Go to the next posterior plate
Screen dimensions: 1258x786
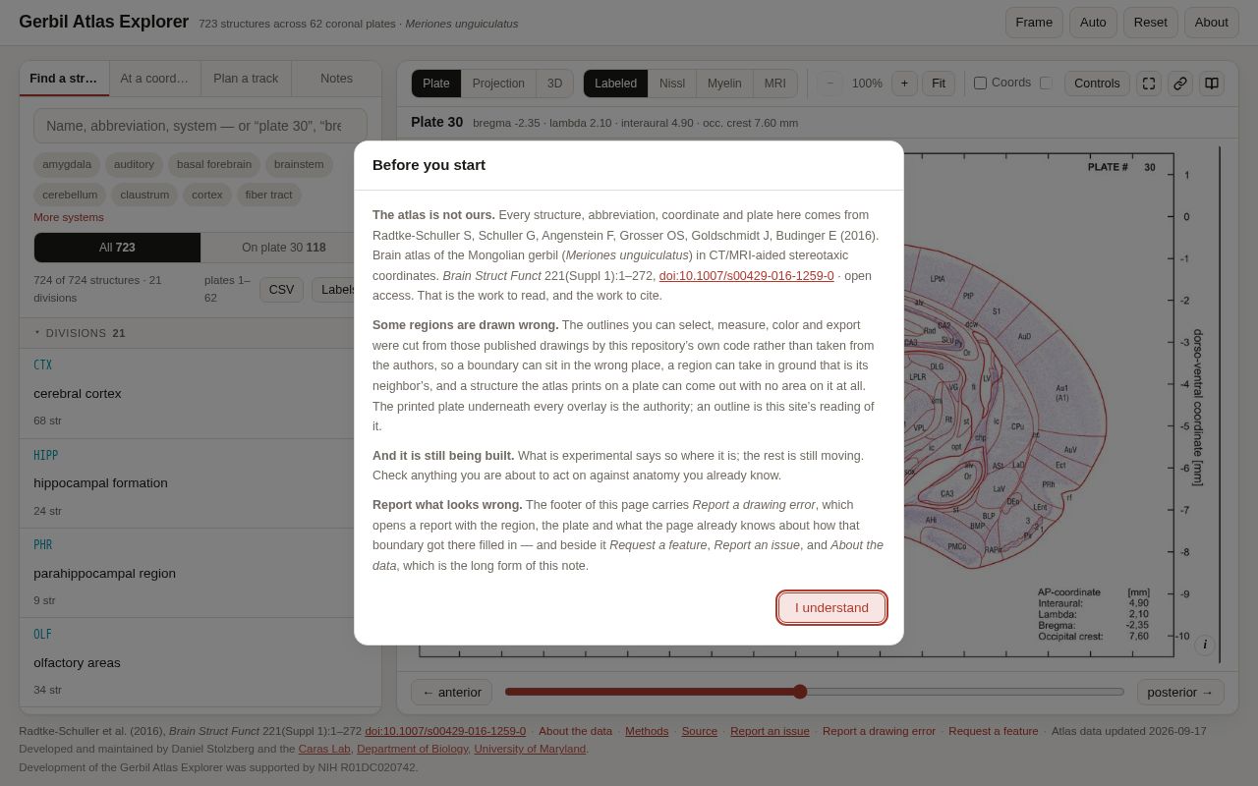pyautogui.click(x=1180, y=693)
